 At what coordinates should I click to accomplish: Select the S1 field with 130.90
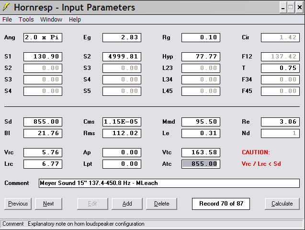pos(43,57)
